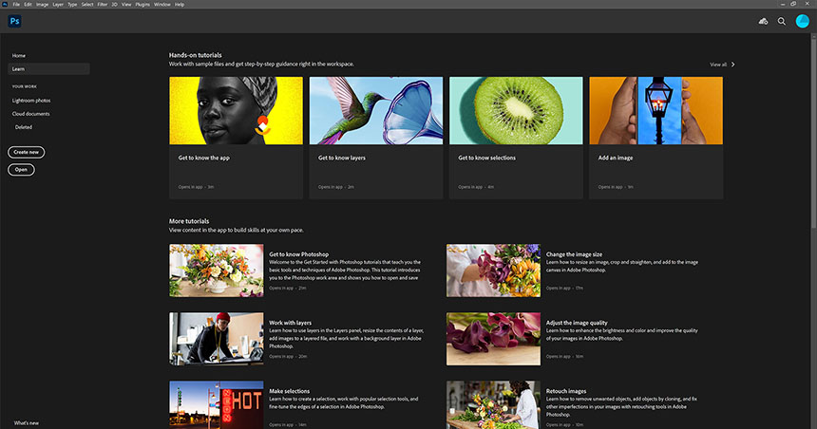Click Adjust the image quality title
Image resolution: width=817 pixels, height=429 pixels.
click(x=577, y=323)
